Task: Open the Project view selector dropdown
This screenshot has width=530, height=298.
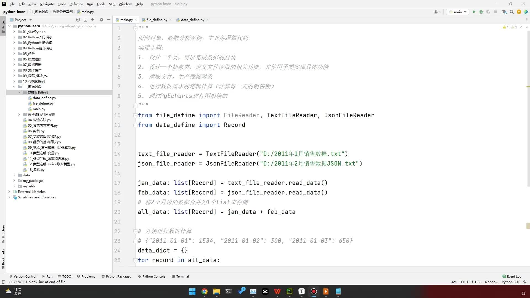Action: point(21,20)
